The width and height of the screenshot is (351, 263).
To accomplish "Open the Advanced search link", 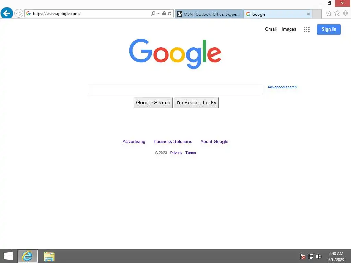I will (x=282, y=87).
